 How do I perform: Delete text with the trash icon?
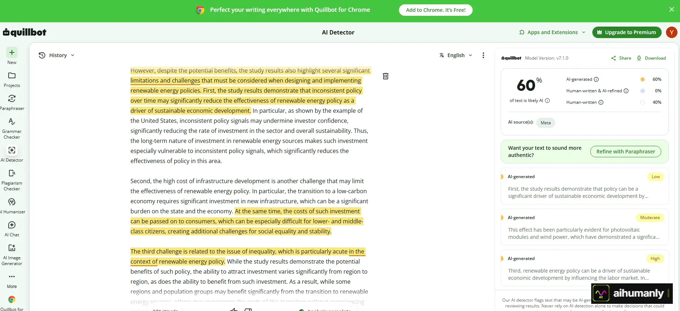pyautogui.click(x=386, y=76)
